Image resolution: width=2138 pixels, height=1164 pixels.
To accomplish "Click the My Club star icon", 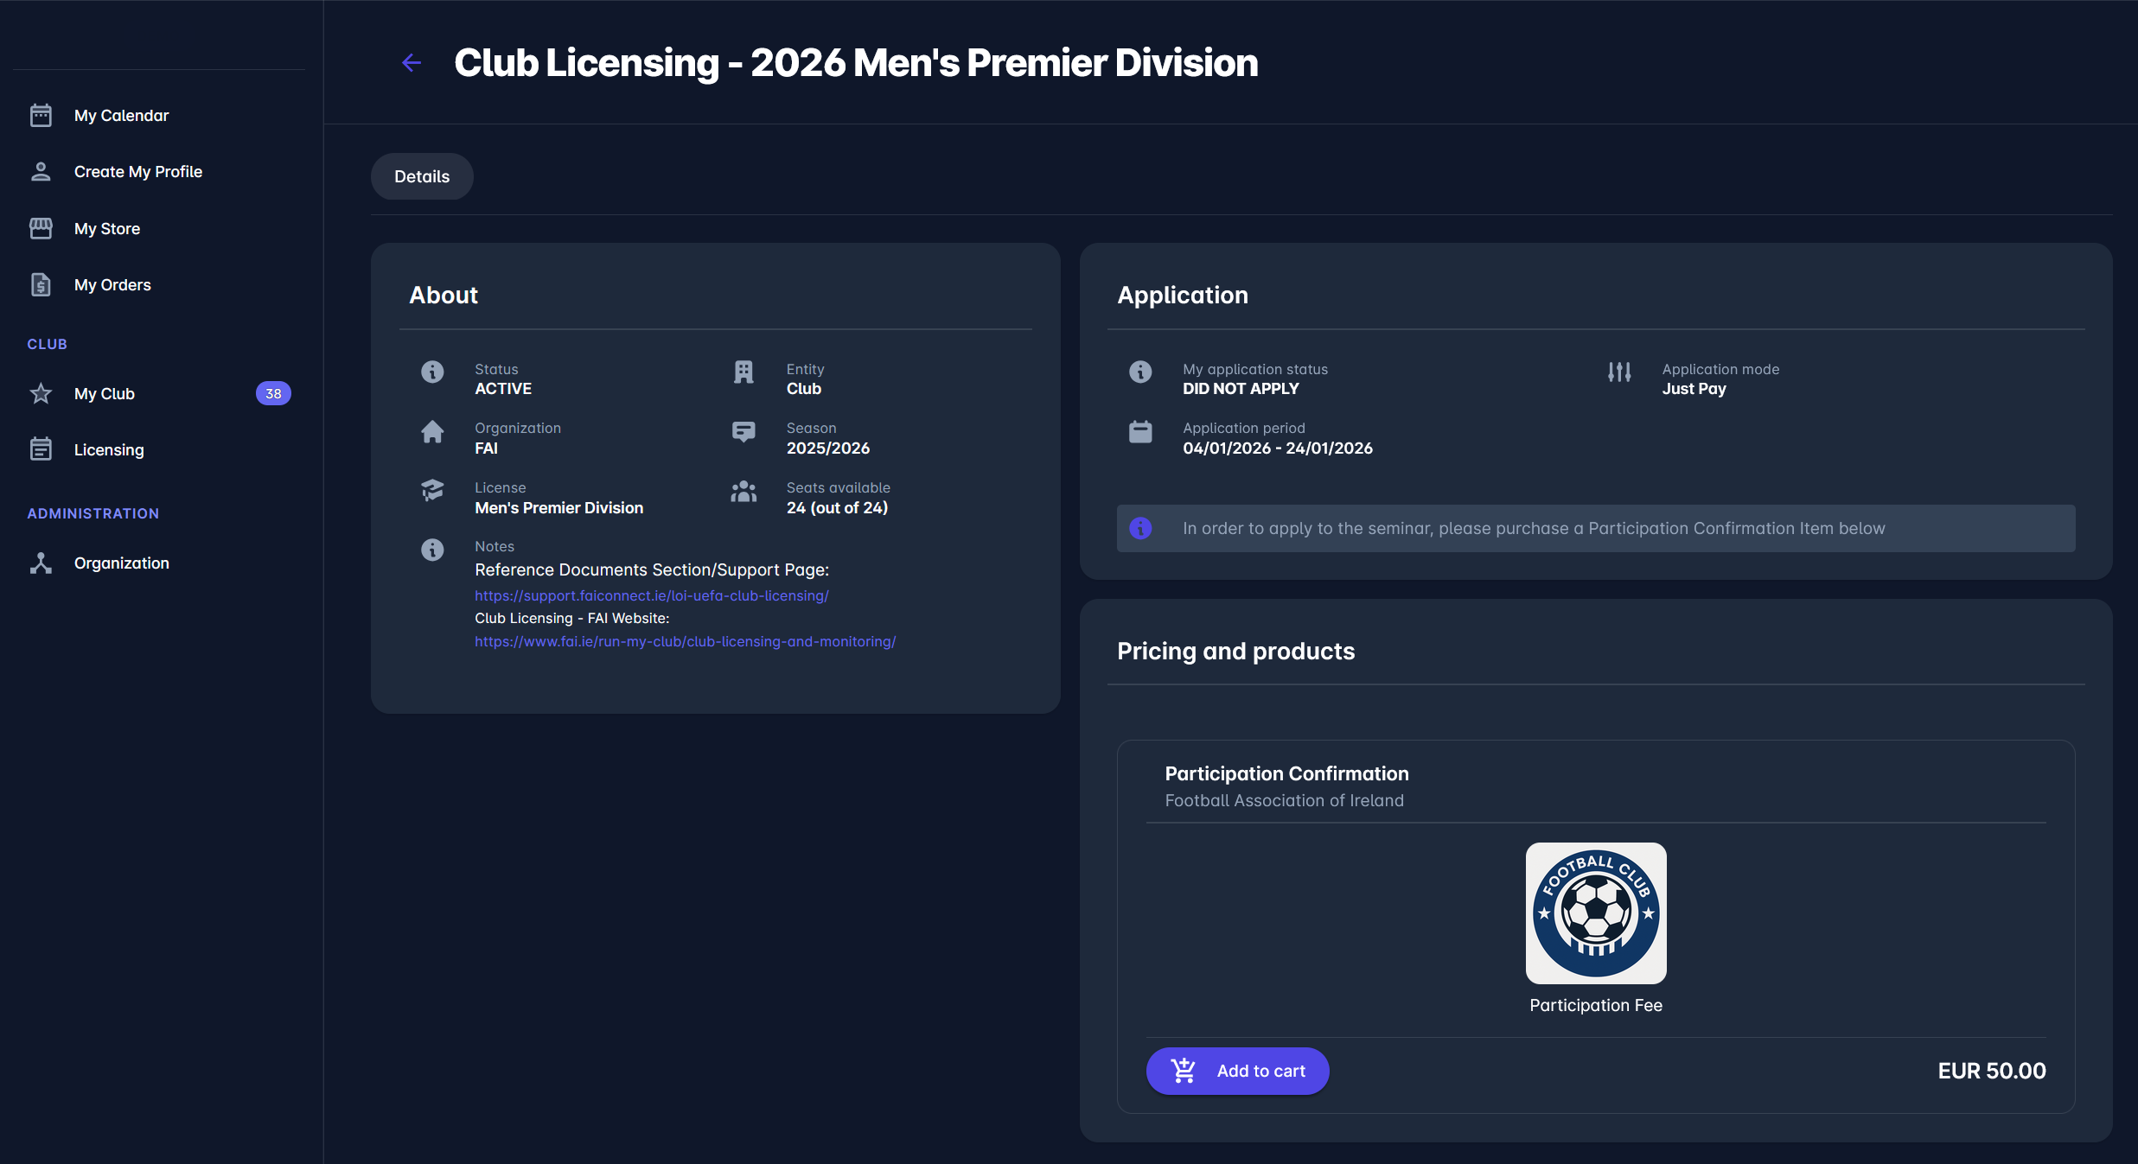I will pyautogui.click(x=41, y=393).
